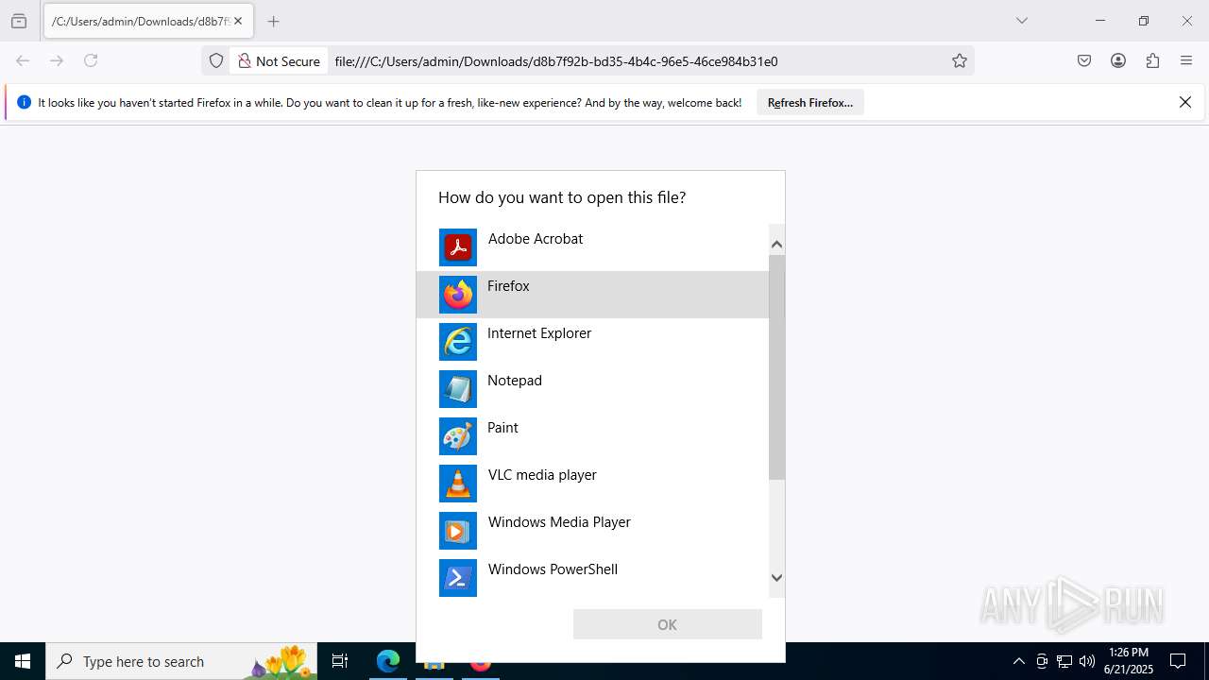The image size is (1209, 680).
Task: Expand the List all tabs dropdown
Action: click(x=1022, y=21)
